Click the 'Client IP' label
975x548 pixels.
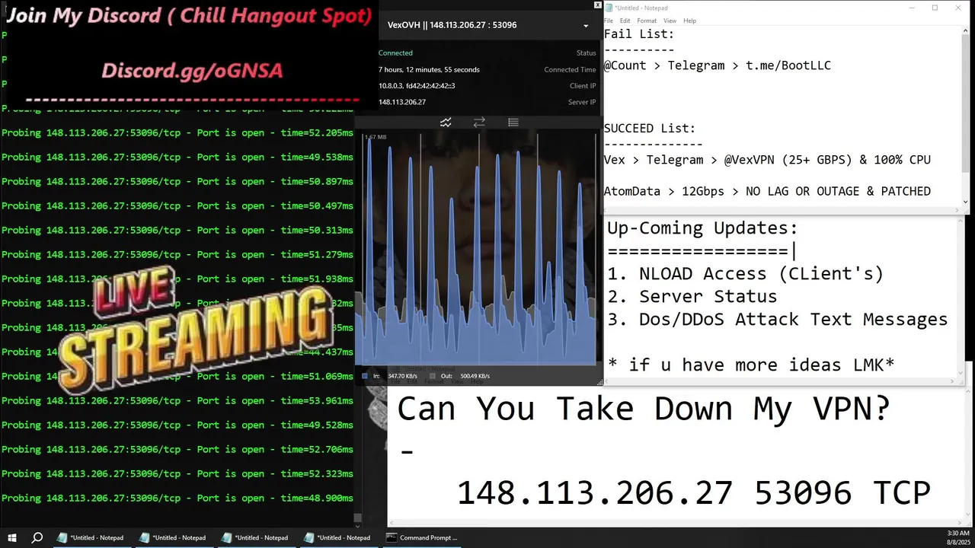tap(583, 86)
